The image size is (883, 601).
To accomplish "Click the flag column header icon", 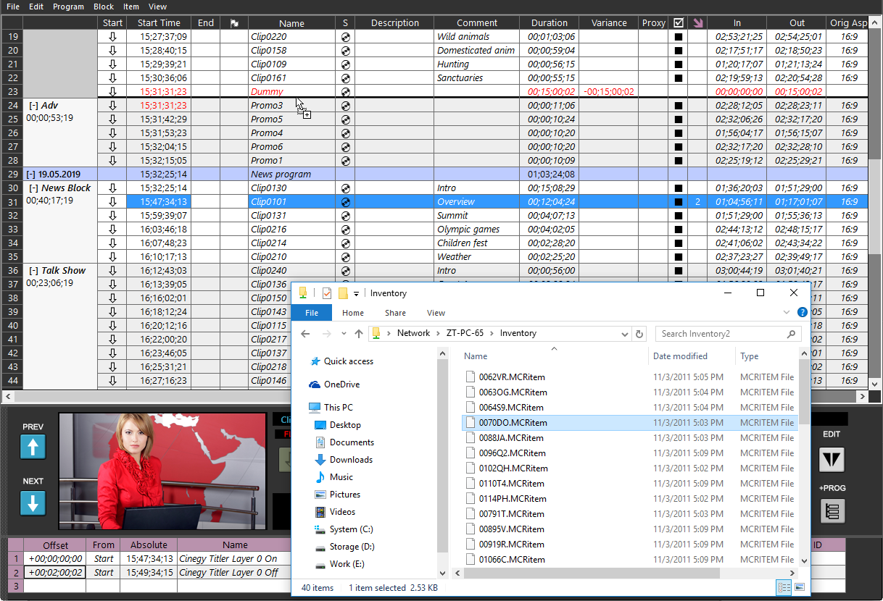I will click(234, 23).
